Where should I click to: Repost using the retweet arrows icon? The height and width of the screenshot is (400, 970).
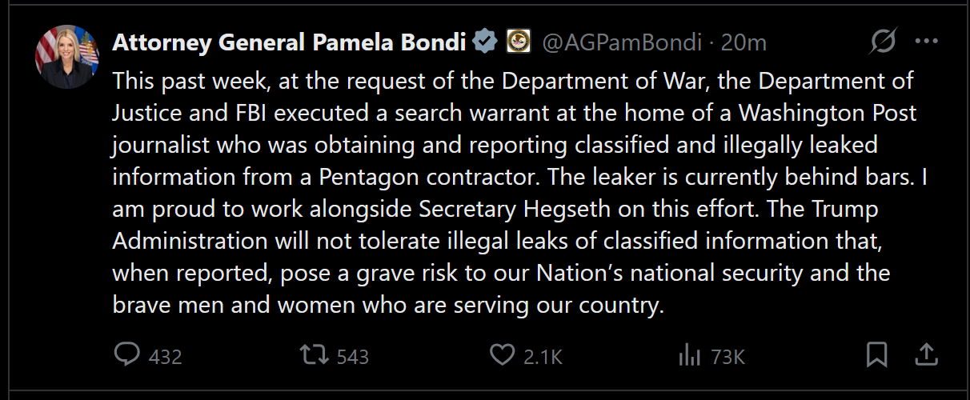pyautogui.click(x=314, y=355)
